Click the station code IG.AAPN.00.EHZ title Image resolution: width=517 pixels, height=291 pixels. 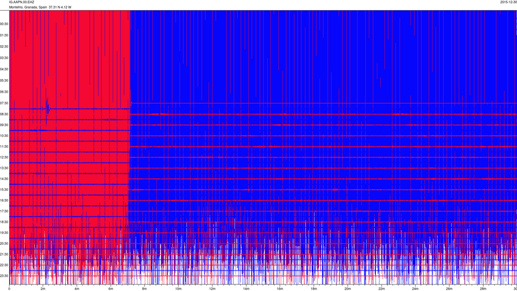click(22, 2)
